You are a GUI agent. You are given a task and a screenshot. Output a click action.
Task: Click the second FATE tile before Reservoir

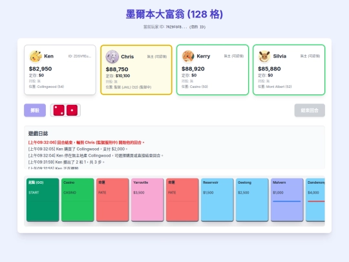click(182, 200)
